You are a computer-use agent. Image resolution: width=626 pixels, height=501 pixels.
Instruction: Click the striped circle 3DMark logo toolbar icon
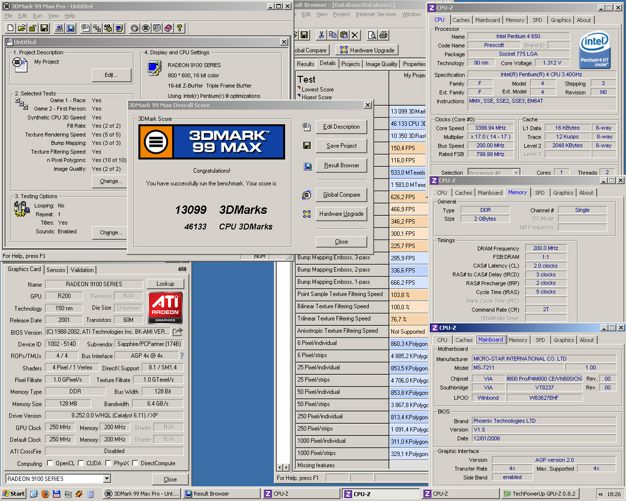coord(146,28)
